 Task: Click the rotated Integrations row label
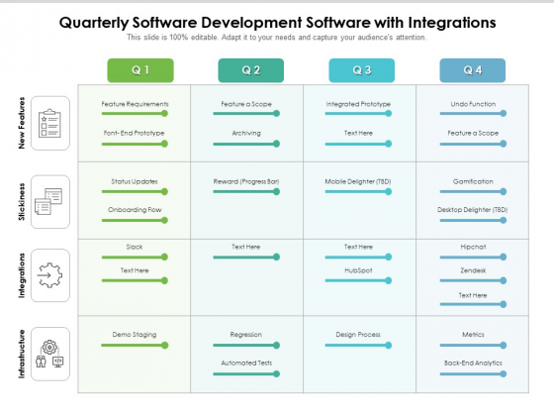(x=22, y=275)
